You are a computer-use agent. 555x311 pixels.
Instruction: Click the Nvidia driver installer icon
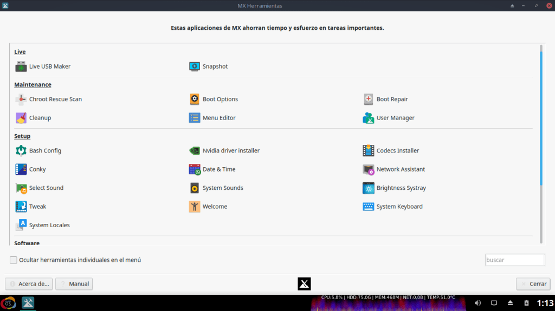(x=195, y=151)
